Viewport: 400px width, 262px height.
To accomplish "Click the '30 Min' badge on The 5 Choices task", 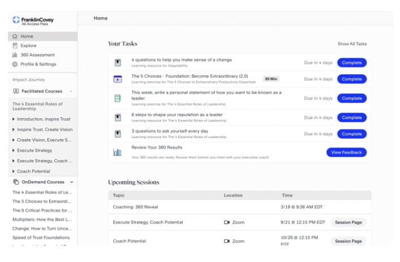I will pyautogui.click(x=271, y=79).
